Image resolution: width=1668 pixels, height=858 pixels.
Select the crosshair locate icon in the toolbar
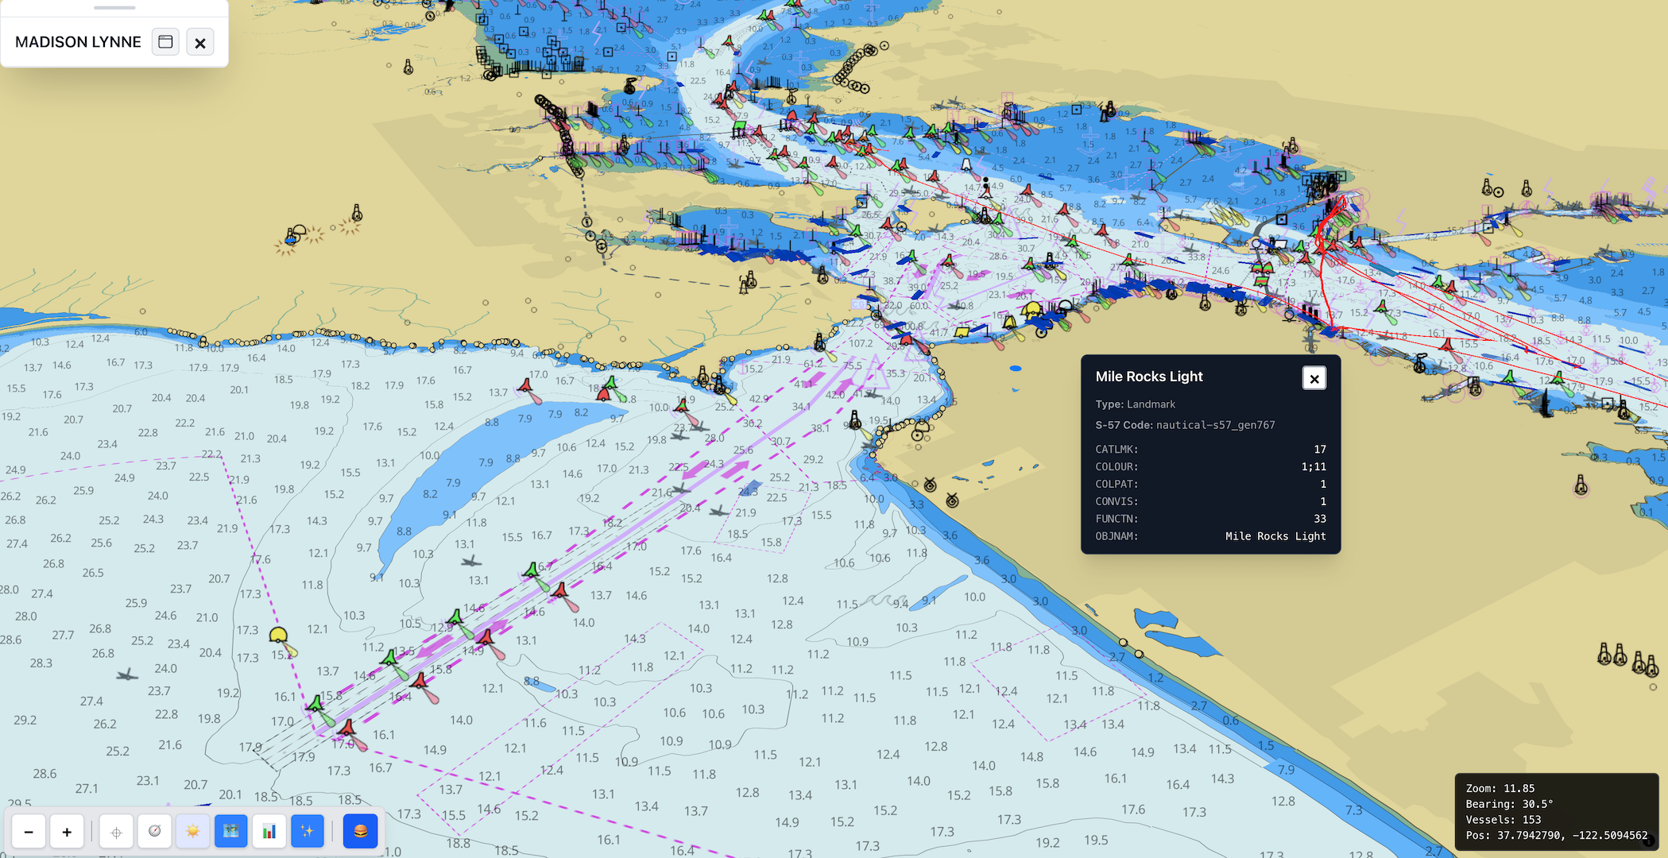click(x=117, y=831)
